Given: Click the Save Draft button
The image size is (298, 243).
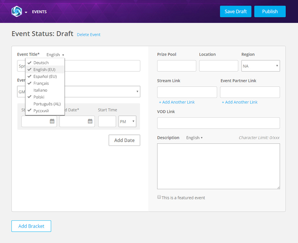Looking at the screenshot, I should [235, 11].
